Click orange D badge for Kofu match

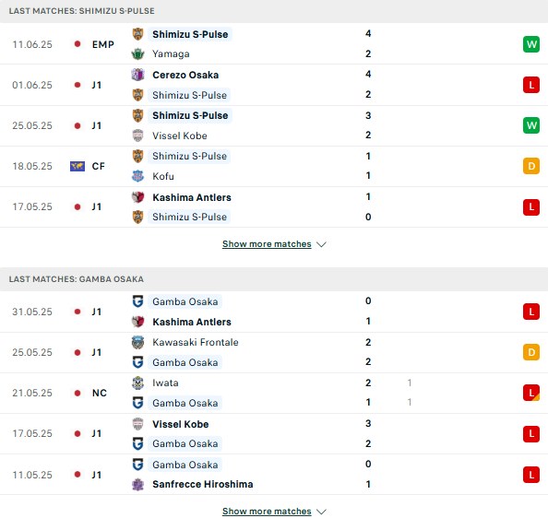point(531,166)
